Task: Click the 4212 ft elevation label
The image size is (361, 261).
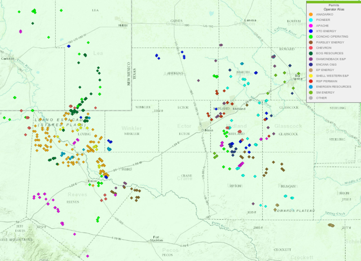Action: pos(41,227)
